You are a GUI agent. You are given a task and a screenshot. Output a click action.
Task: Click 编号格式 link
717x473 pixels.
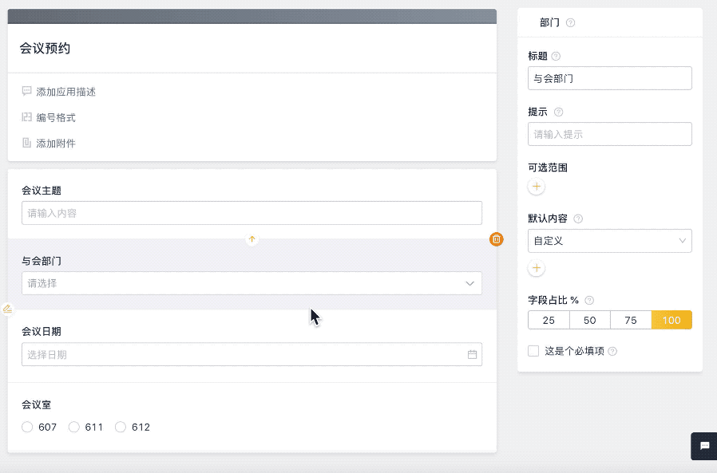click(x=56, y=117)
